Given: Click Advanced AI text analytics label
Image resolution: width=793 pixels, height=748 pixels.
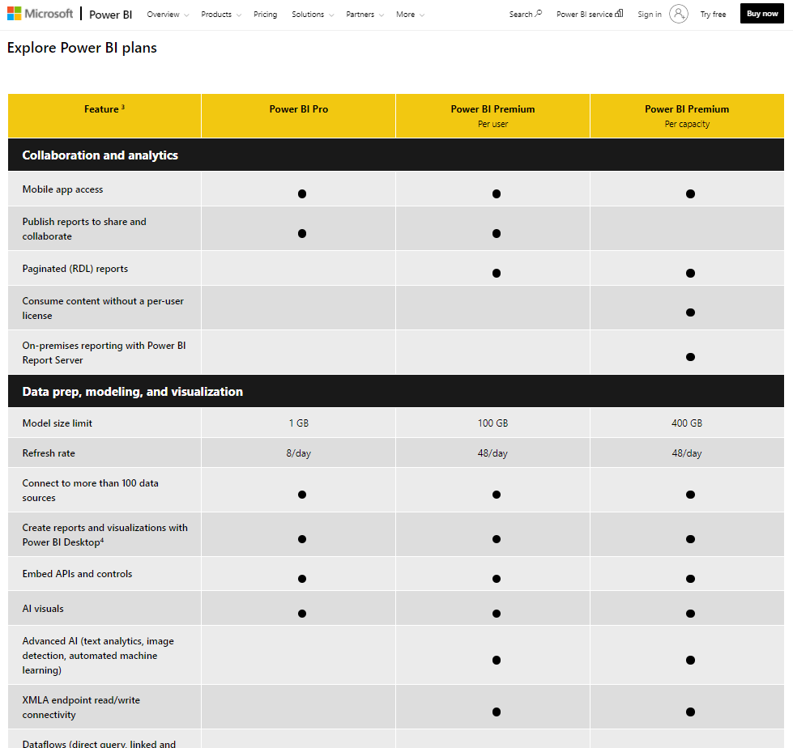Looking at the screenshot, I should click(x=98, y=656).
